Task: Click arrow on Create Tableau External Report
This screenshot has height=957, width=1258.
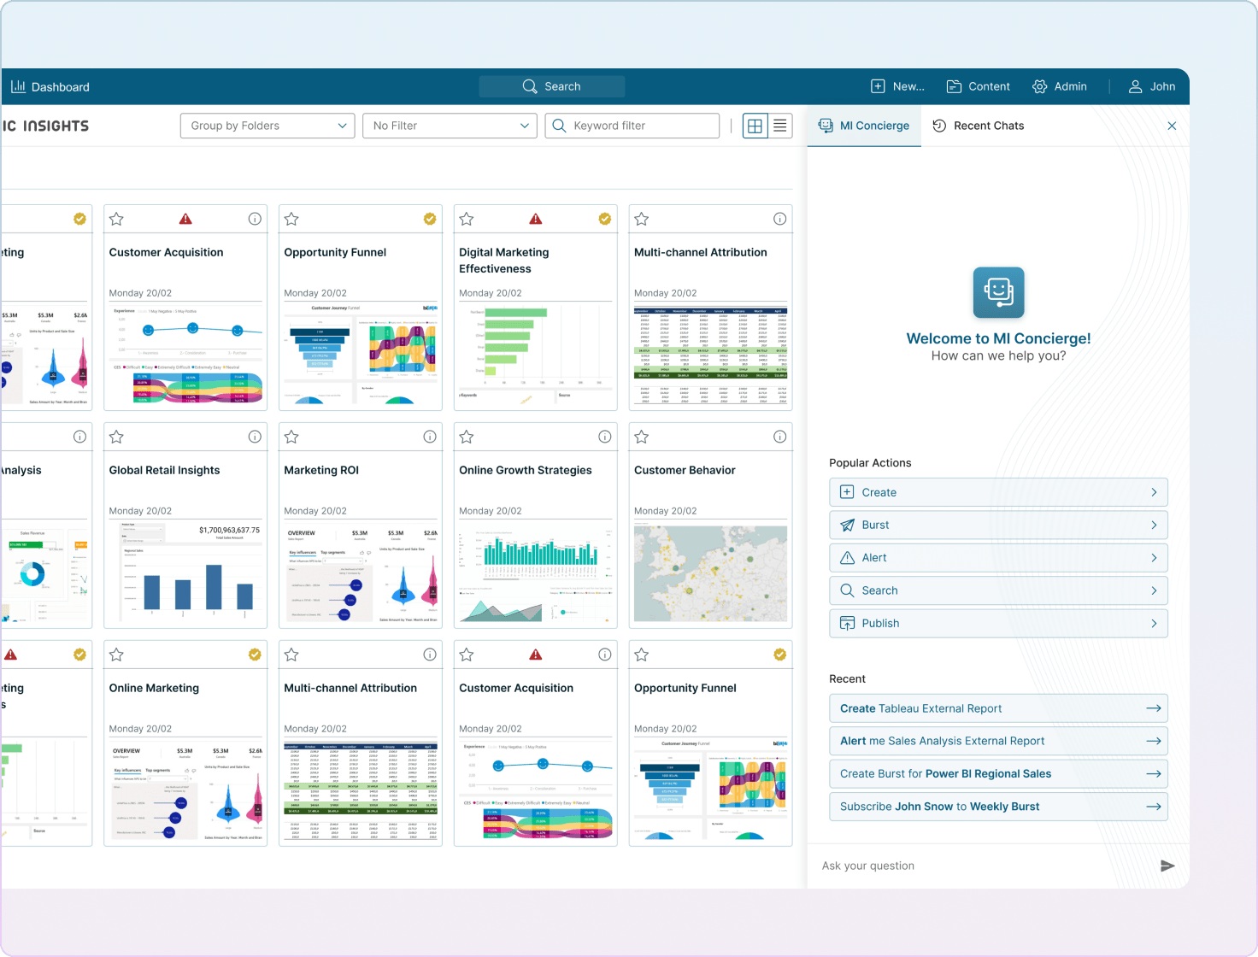Action: [x=1154, y=708]
